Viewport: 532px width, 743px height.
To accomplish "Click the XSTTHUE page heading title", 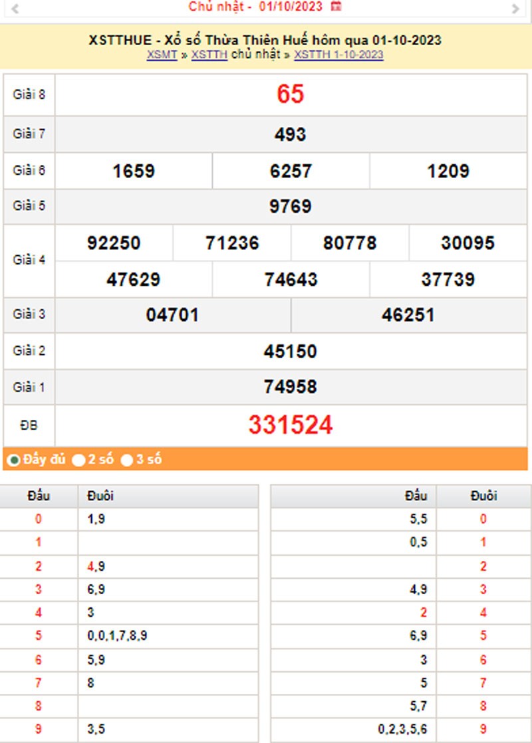I will tap(265, 41).
